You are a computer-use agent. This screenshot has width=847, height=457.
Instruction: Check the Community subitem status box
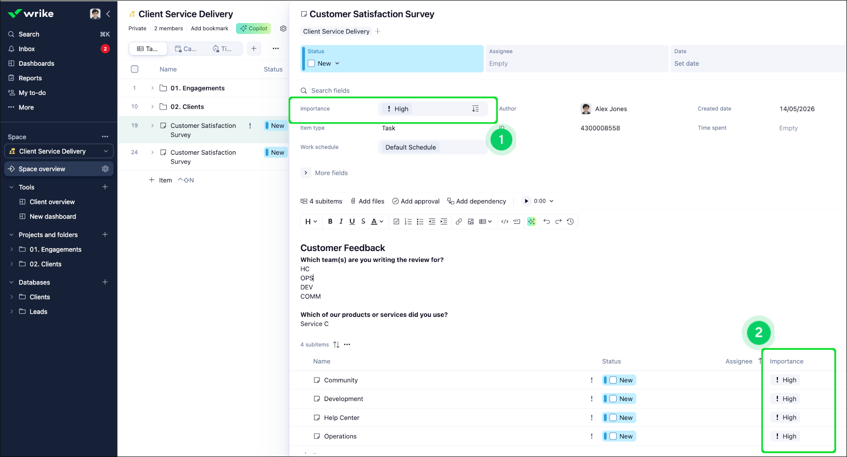tap(613, 380)
